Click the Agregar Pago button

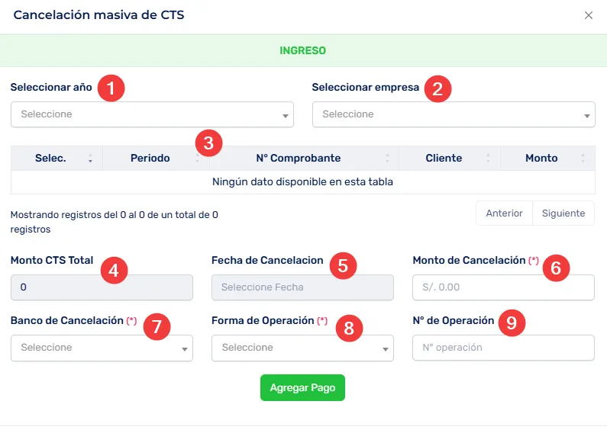click(x=302, y=387)
